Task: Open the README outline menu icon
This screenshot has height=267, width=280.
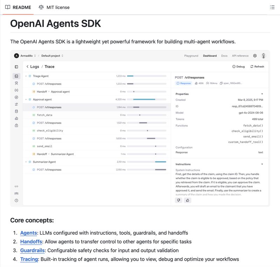Action: [272, 7]
